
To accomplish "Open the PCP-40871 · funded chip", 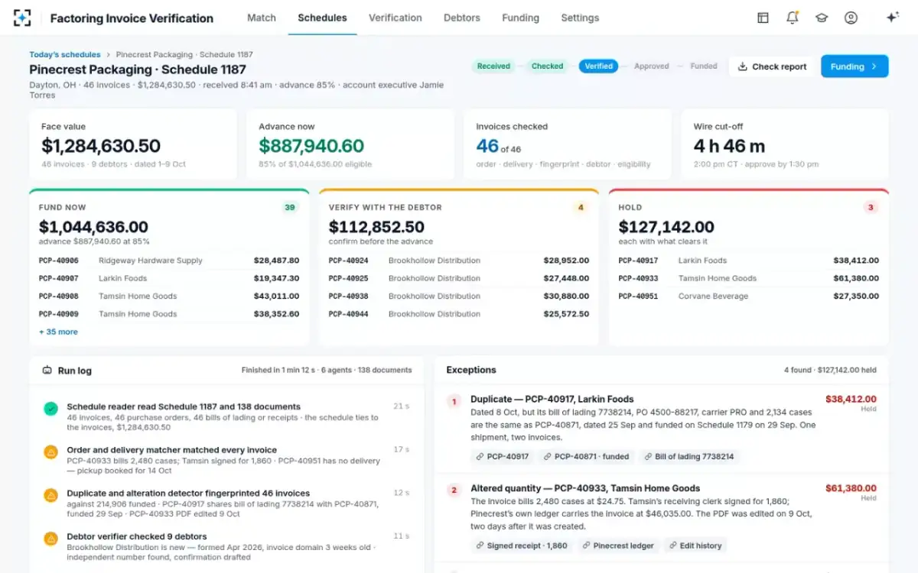I will coord(587,456).
